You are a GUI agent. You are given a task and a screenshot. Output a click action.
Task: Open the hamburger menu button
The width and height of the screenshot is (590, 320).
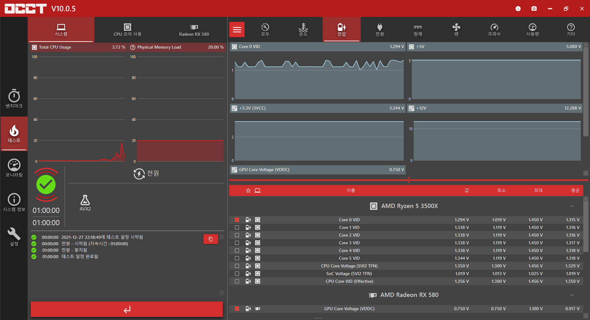(237, 30)
